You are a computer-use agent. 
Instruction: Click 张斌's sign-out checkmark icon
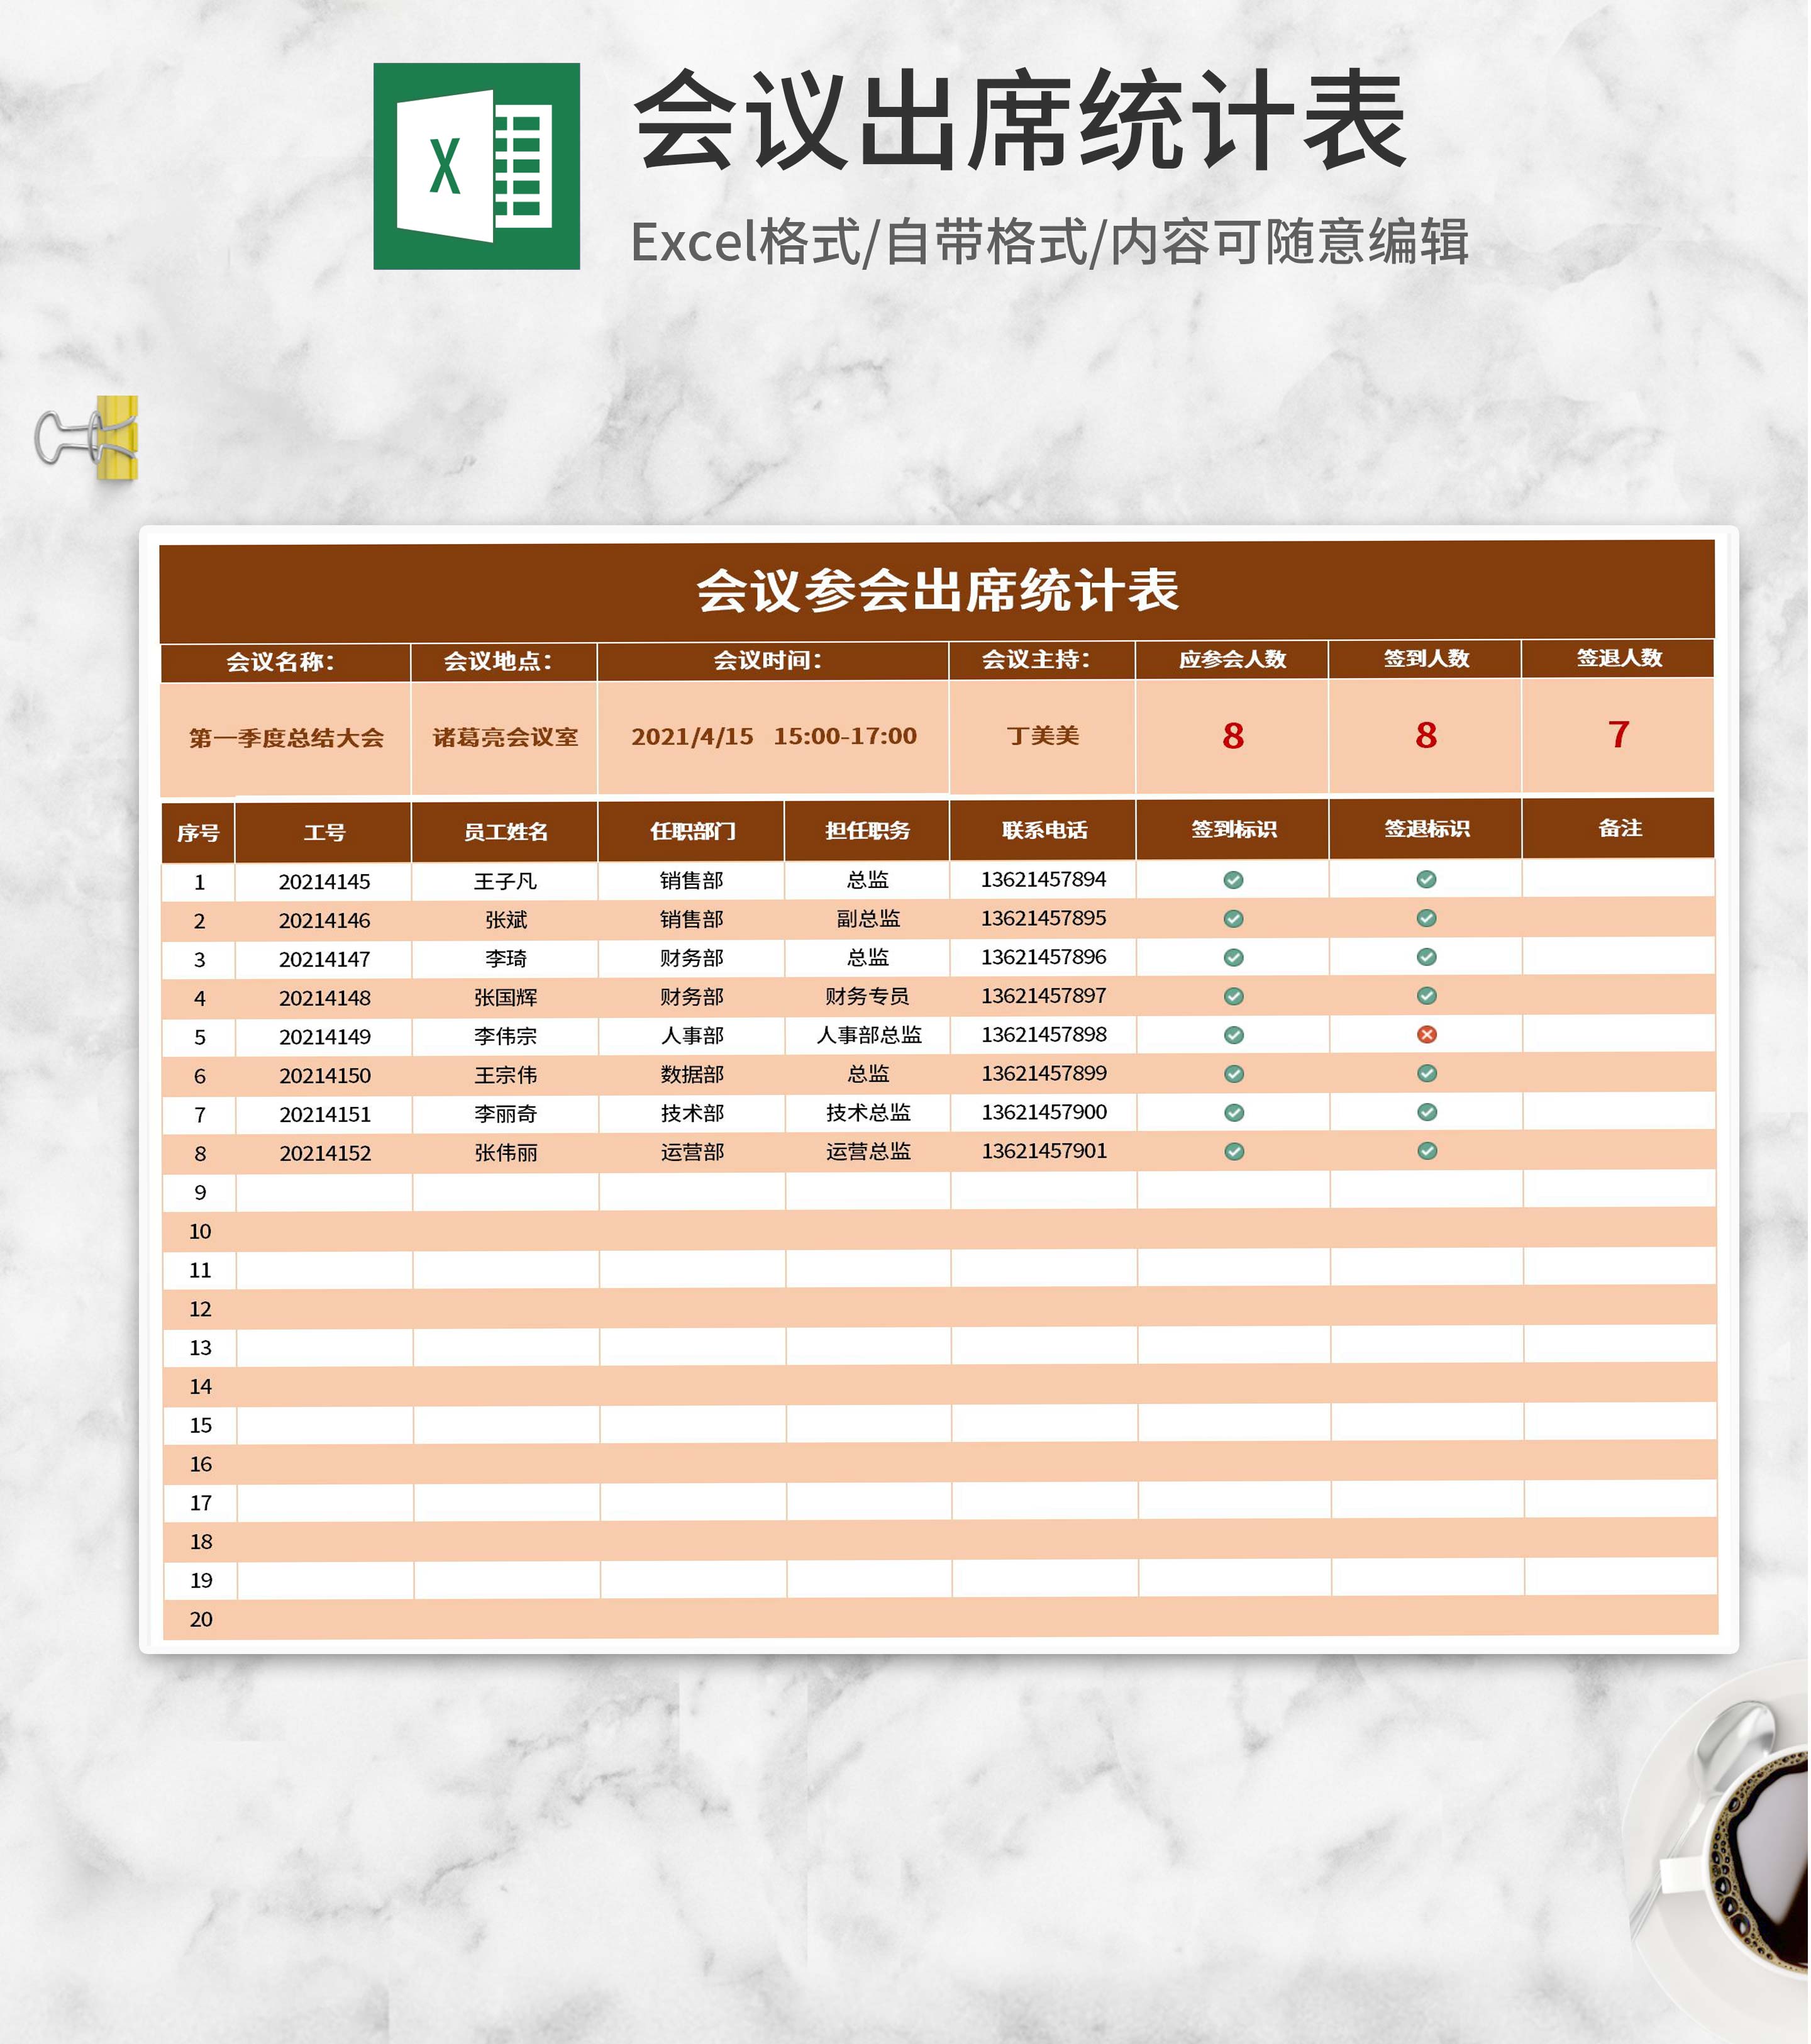tap(1428, 920)
